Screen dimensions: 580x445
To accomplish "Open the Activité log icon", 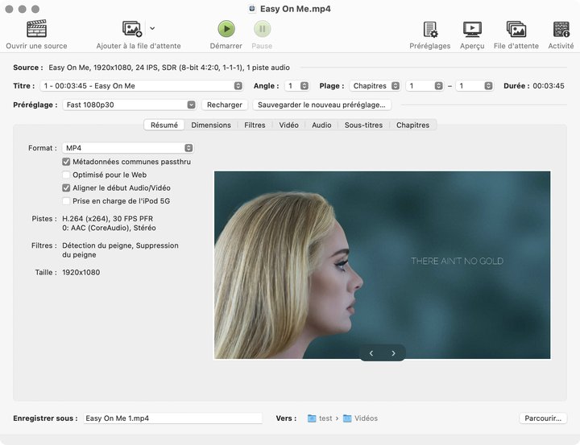I will click(x=561, y=29).
